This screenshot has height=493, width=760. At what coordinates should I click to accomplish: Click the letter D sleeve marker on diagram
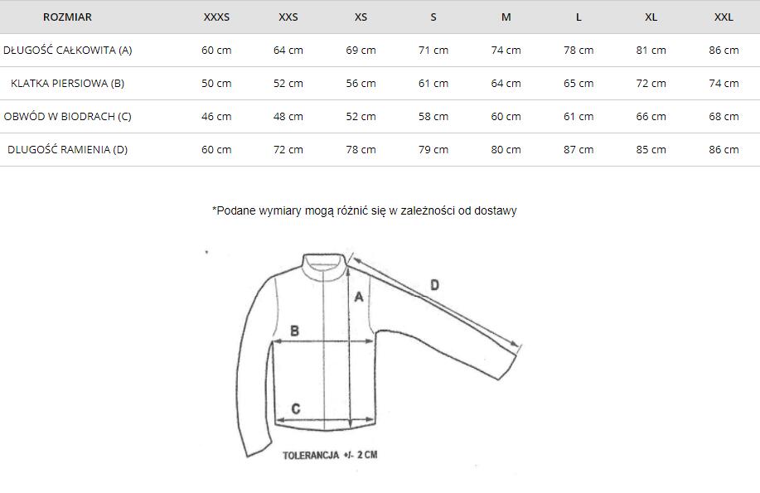click(x=435, y=285)
